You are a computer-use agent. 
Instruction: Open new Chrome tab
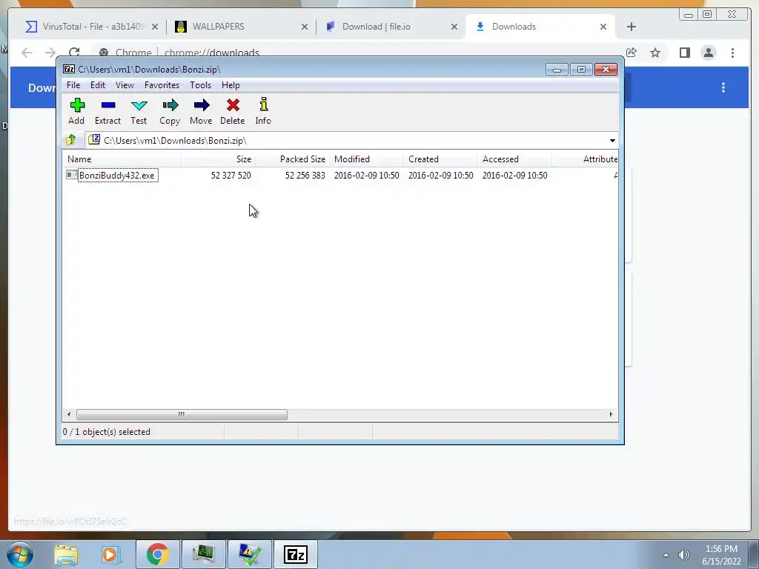pyautogui.click(x=632, y=27)
